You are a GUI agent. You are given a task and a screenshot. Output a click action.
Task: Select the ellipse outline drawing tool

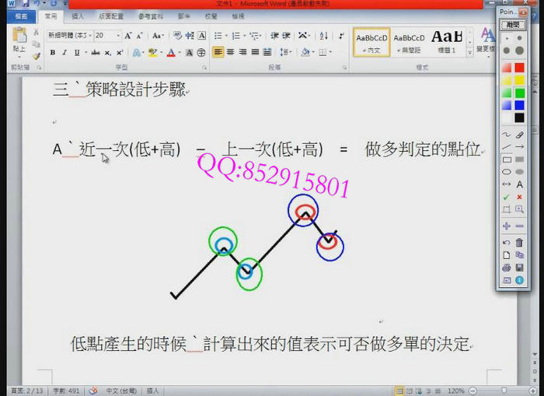507,172
